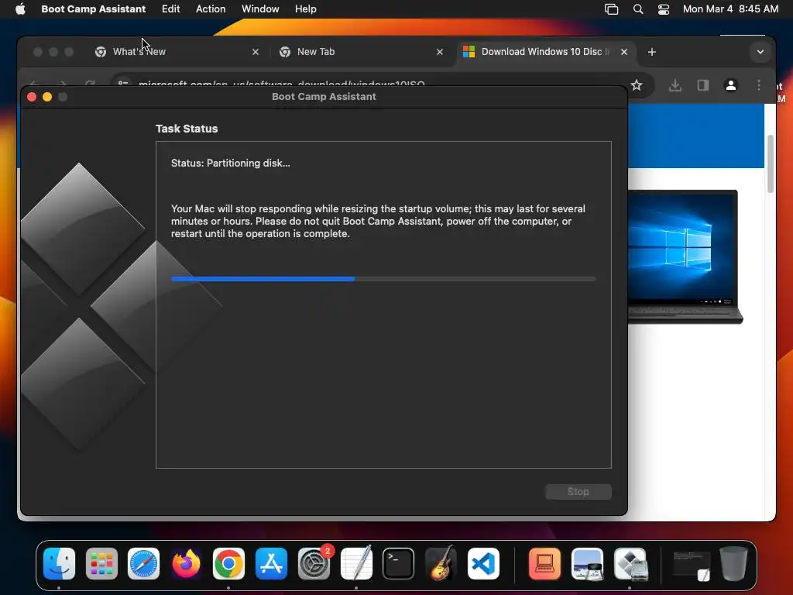Close the Boot Camp Assistant window
Viewport: 793px width, 595px height.
click(x=31, y=97)
